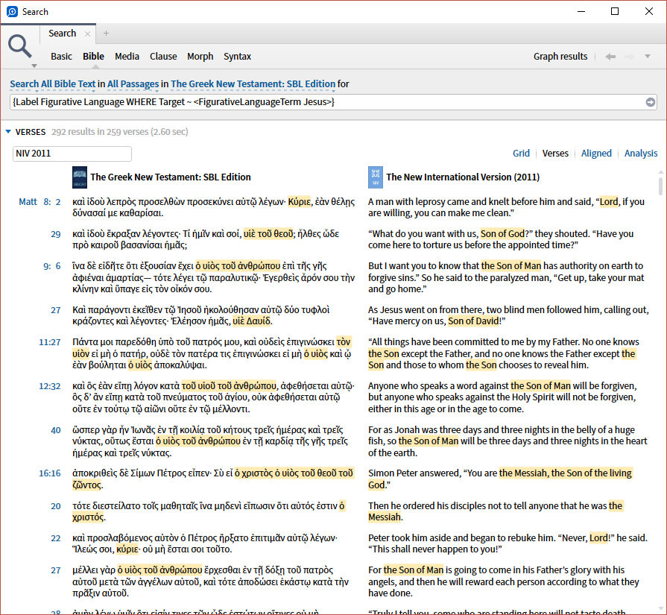Open verse reference 29 under Matt 8

coord(56,234)
